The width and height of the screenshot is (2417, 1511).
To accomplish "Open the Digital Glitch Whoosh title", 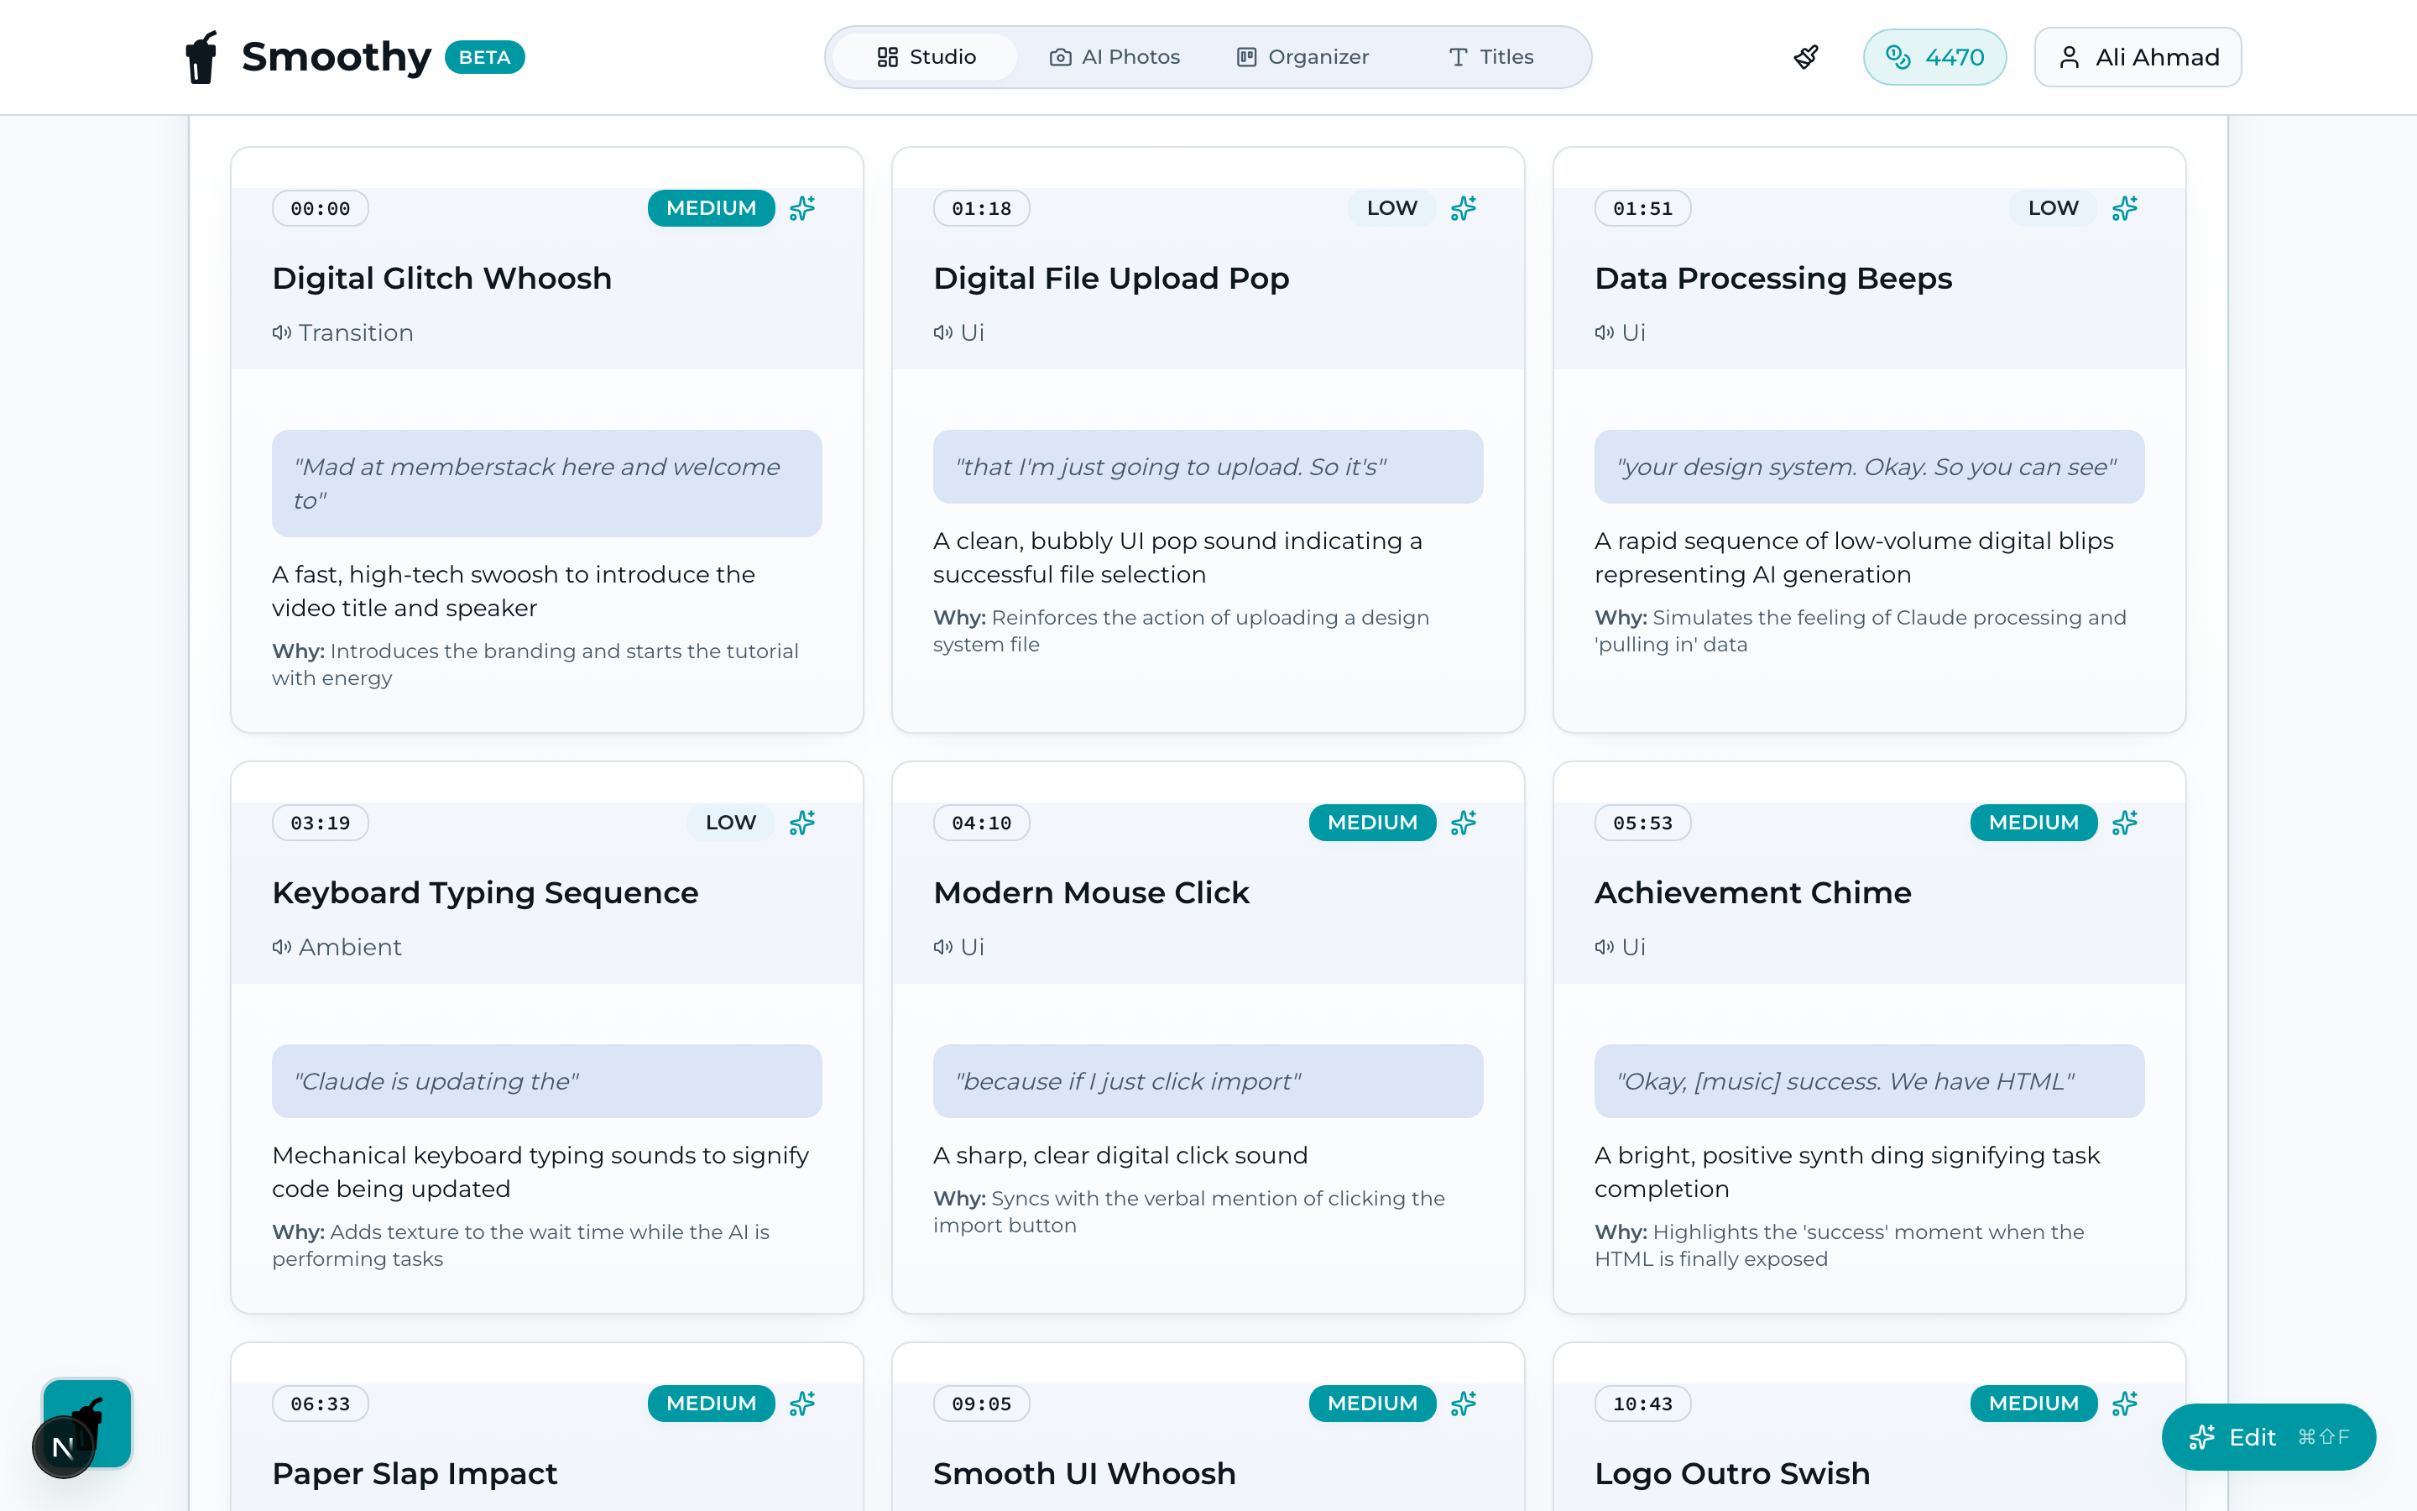I will [441, 278].
